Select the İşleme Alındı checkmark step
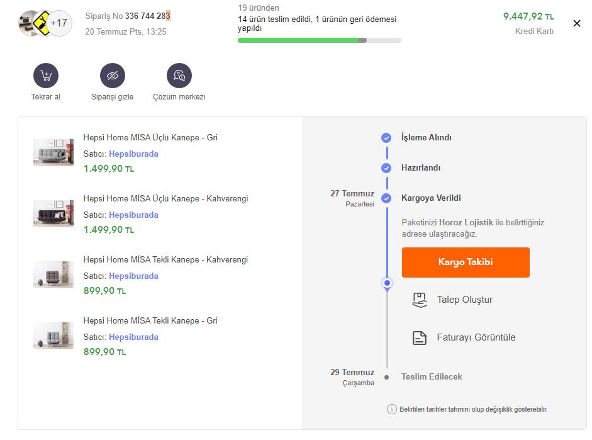Viewport: 592px width, 440px height. point(386,137)
